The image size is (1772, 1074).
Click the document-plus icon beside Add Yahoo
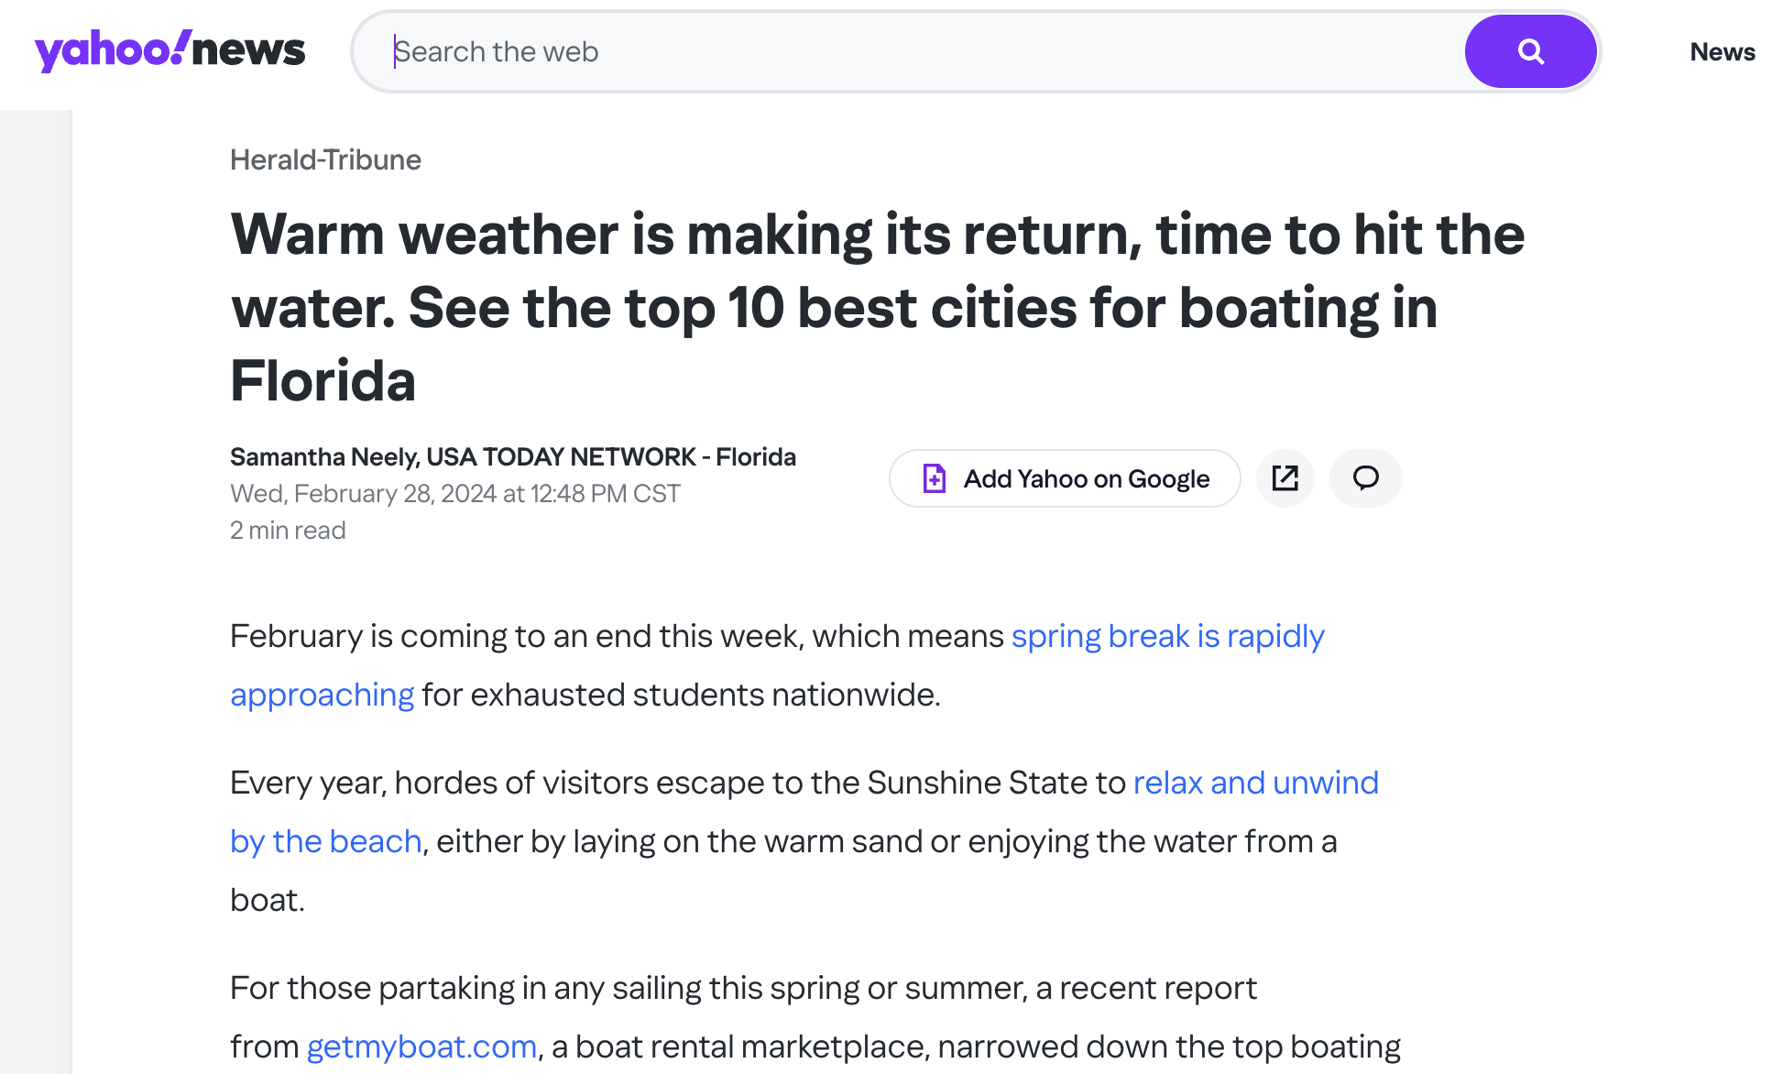pos(934,478)
